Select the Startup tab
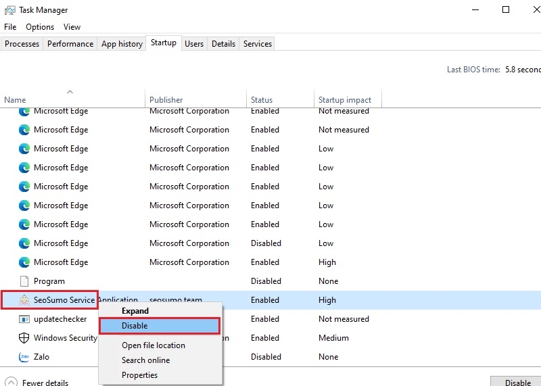Viewport: 541px width, 386px height. click(x=164, y=43)
